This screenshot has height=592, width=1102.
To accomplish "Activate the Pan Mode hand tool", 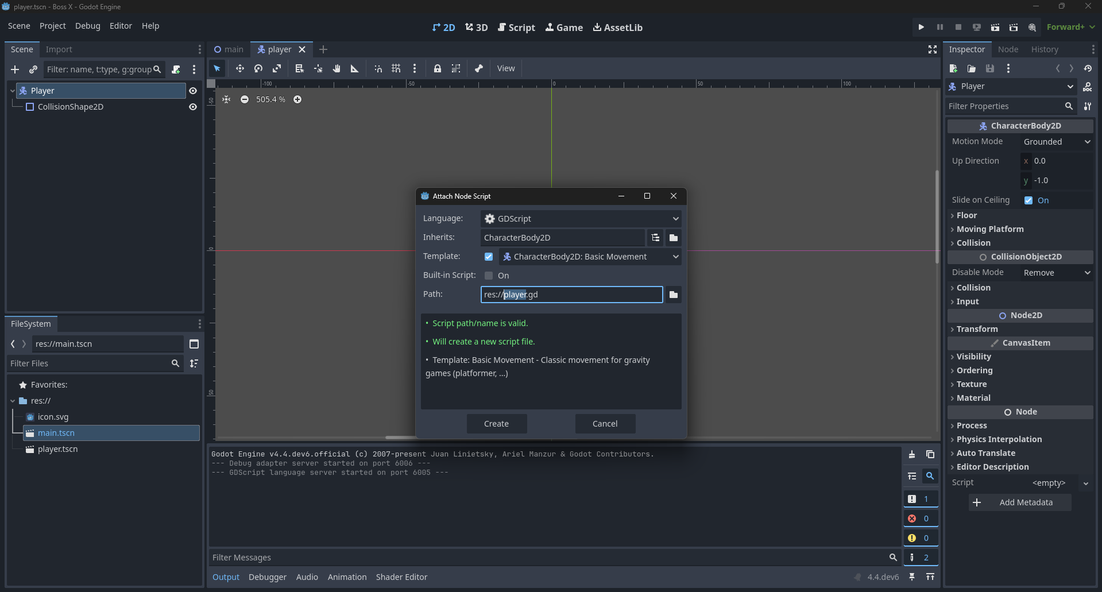I will 337,68.
